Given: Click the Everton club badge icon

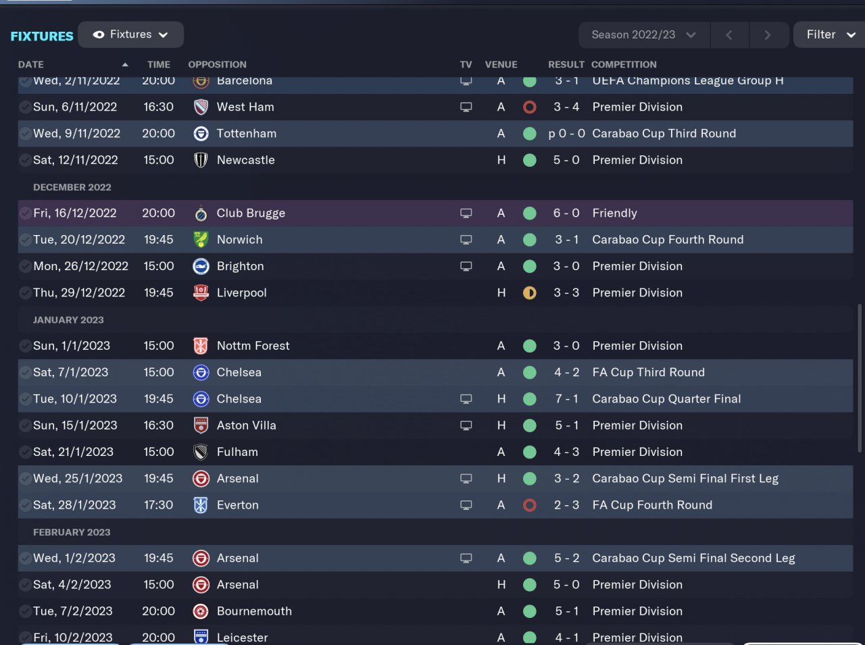Looking at the screenshot, I should click(201, 505).
